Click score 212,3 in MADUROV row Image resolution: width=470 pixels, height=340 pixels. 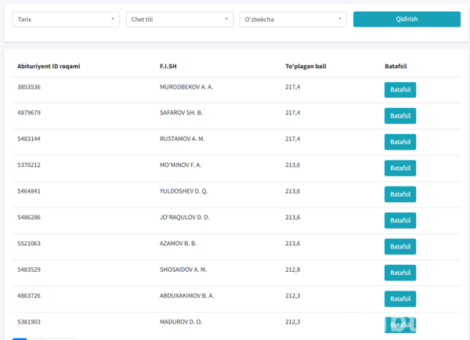[x=292, y=322]
